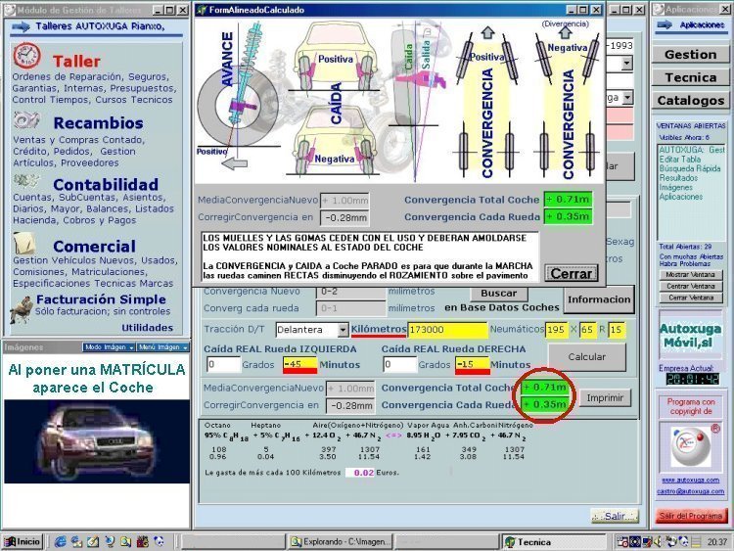Click the blue arrow beside Talleres AUTOXUGA
Viewport: 734px width, 551px height.
pyautogui.click(x=21, y=26)
